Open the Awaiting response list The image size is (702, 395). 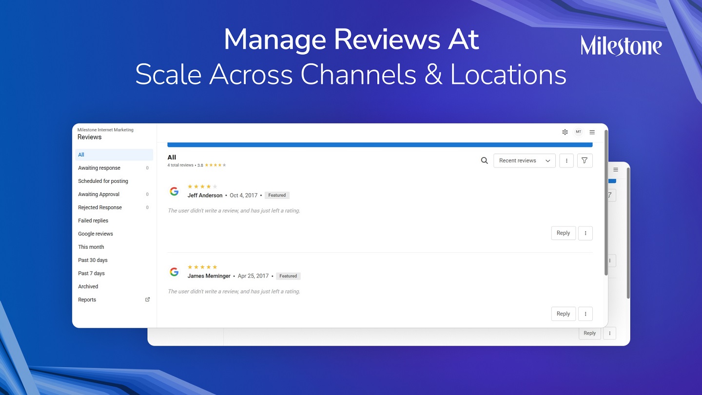coord(114,168)
